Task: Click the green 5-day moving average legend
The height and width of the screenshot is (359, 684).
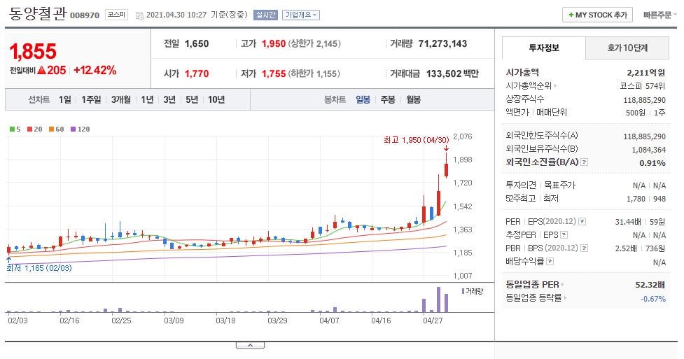Action: pyautogui.click(x=15, y=129)
